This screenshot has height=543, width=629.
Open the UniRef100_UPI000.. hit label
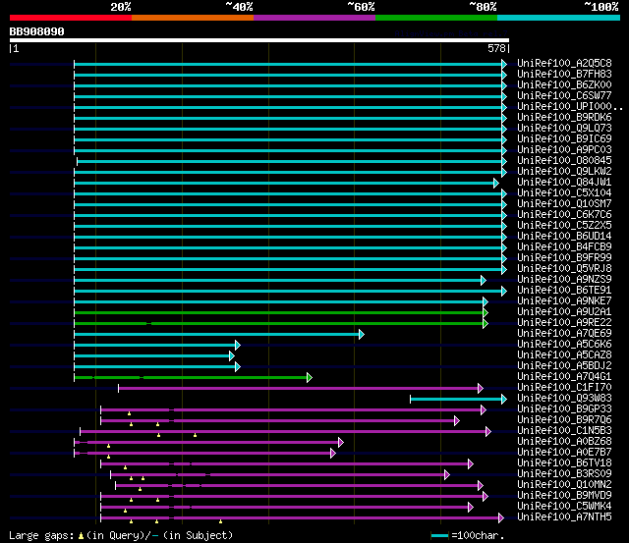pyautogui.click(x=570, y=107)
